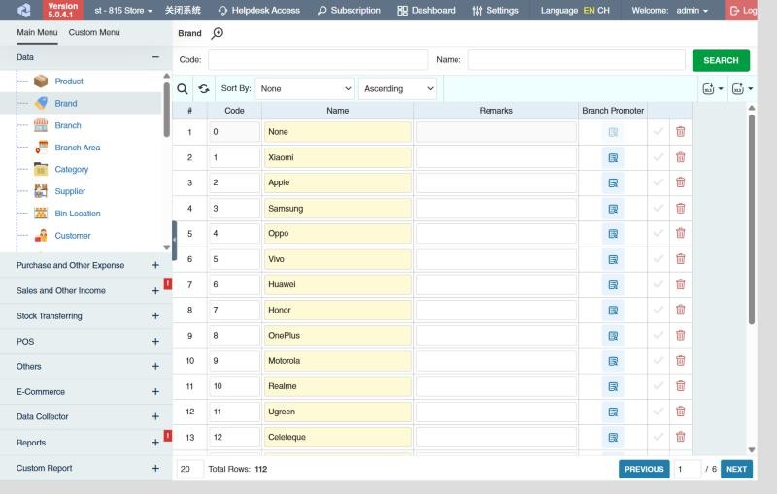Open the Sort By None dropdown

pos(305,89)
